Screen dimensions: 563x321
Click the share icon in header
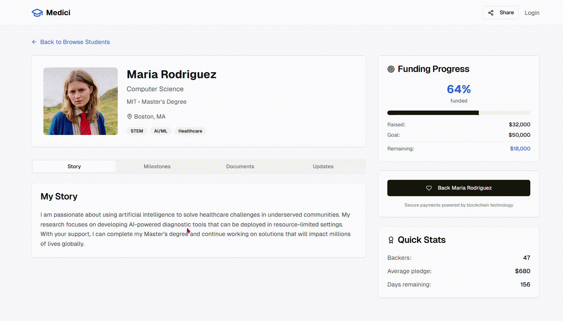coord(491,13)
